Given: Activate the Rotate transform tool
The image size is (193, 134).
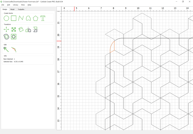Looking at the screenshot, I should click(x=21, y=30).
